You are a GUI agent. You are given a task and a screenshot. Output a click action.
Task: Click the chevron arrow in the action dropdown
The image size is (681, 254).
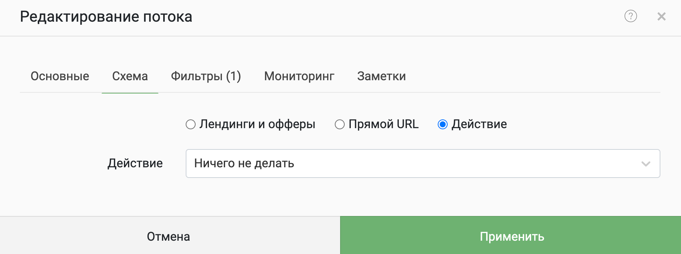(646, 164)
